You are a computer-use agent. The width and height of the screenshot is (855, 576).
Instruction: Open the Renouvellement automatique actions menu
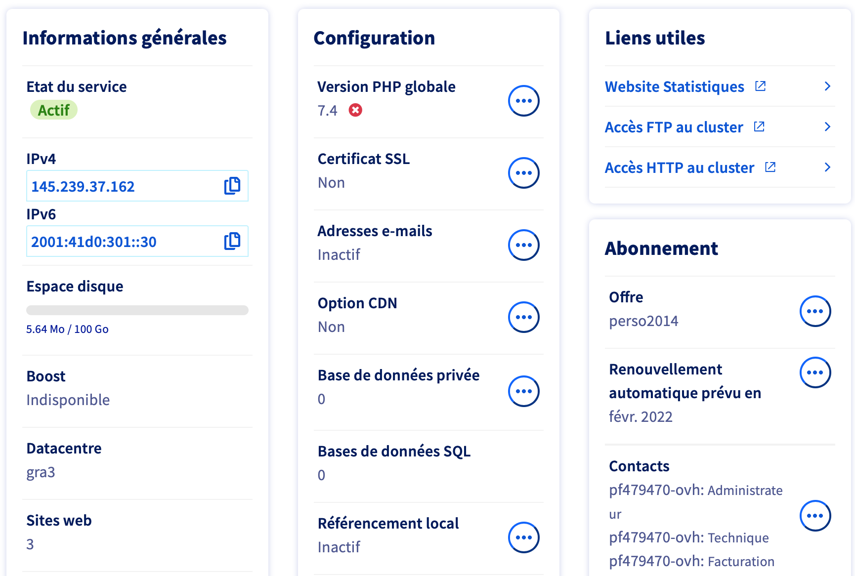(815, 372)
